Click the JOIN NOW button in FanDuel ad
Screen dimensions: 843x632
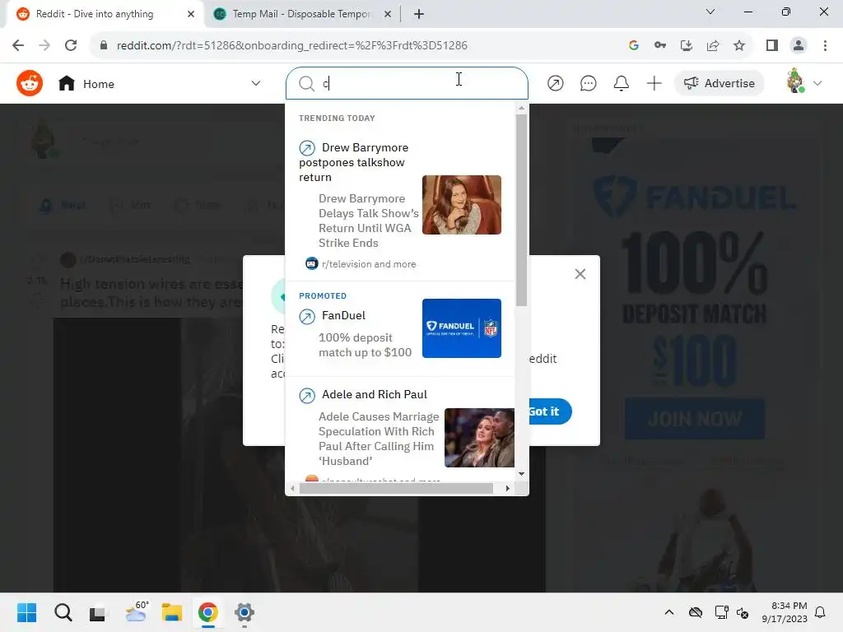695,419
